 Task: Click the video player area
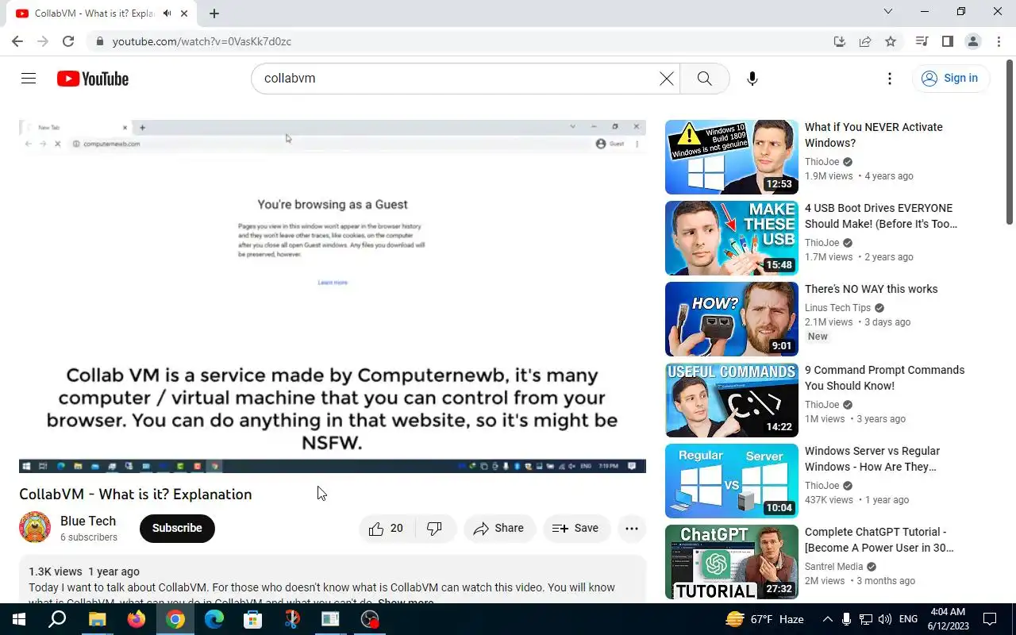(333, 296)
